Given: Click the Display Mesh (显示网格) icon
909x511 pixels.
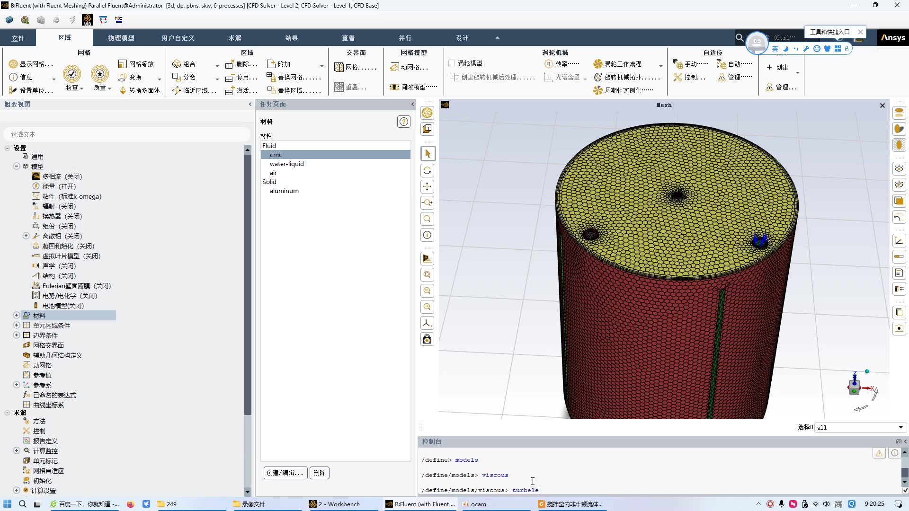Looking at the screenshot, I should [13, 64].
